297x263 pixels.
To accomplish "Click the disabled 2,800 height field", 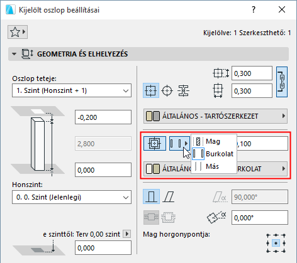I will click(x=103, y=144).
